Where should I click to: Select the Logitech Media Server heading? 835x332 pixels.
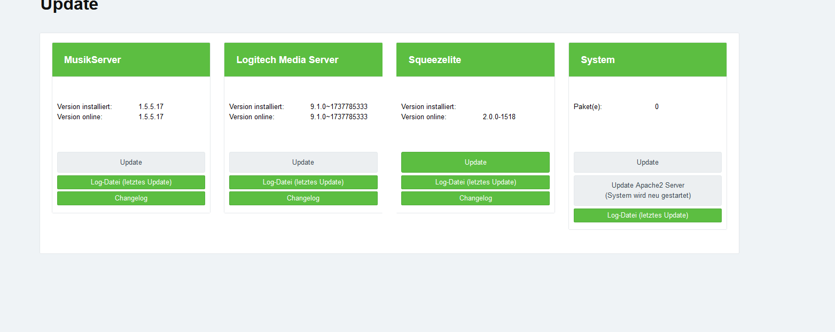[287, 60]
